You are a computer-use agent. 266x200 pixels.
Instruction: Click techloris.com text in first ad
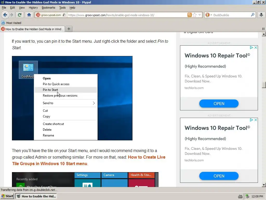(x=194, y=88)
